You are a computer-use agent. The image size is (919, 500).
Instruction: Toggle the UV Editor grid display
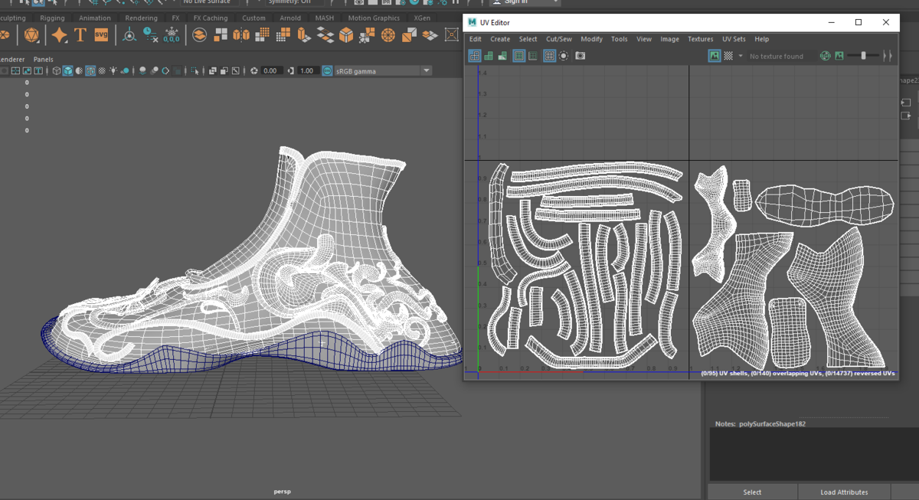coord(549,56)
